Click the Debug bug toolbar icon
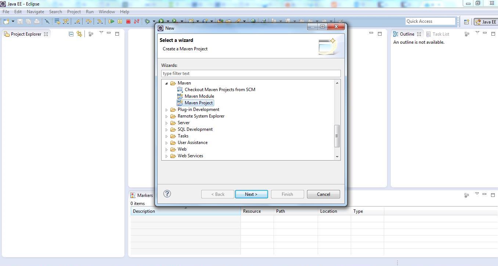 click(147, 21)
